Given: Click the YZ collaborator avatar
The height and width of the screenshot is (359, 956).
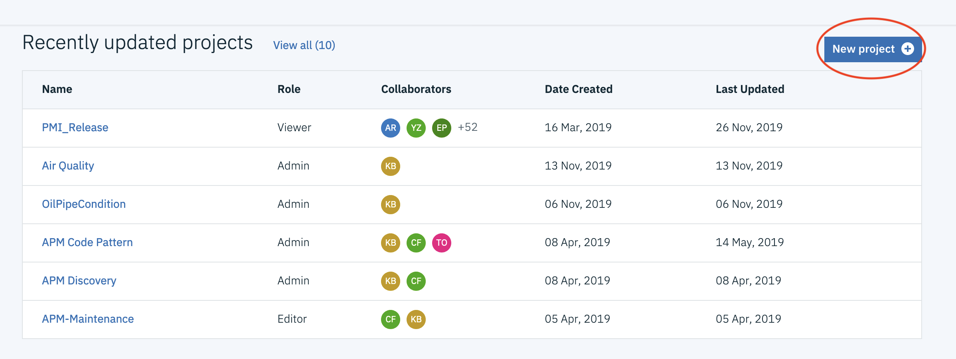Looking at the screenshot, I should (x=416, y=128).
